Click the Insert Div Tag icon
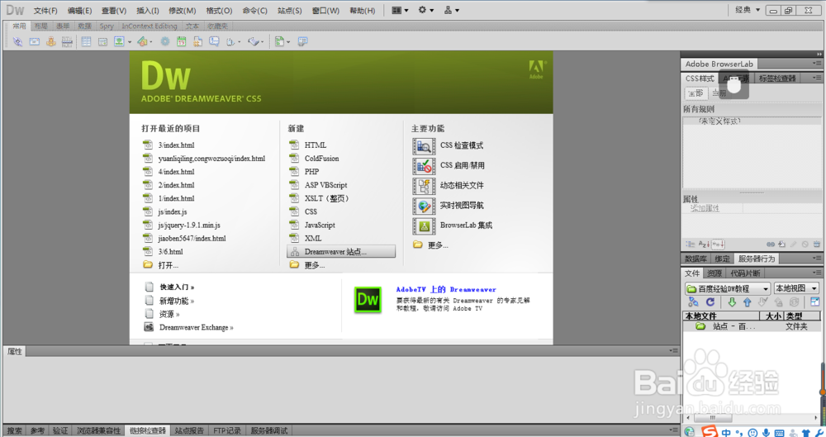The height and width of the screenshot is (437, 826). (102, 41)
